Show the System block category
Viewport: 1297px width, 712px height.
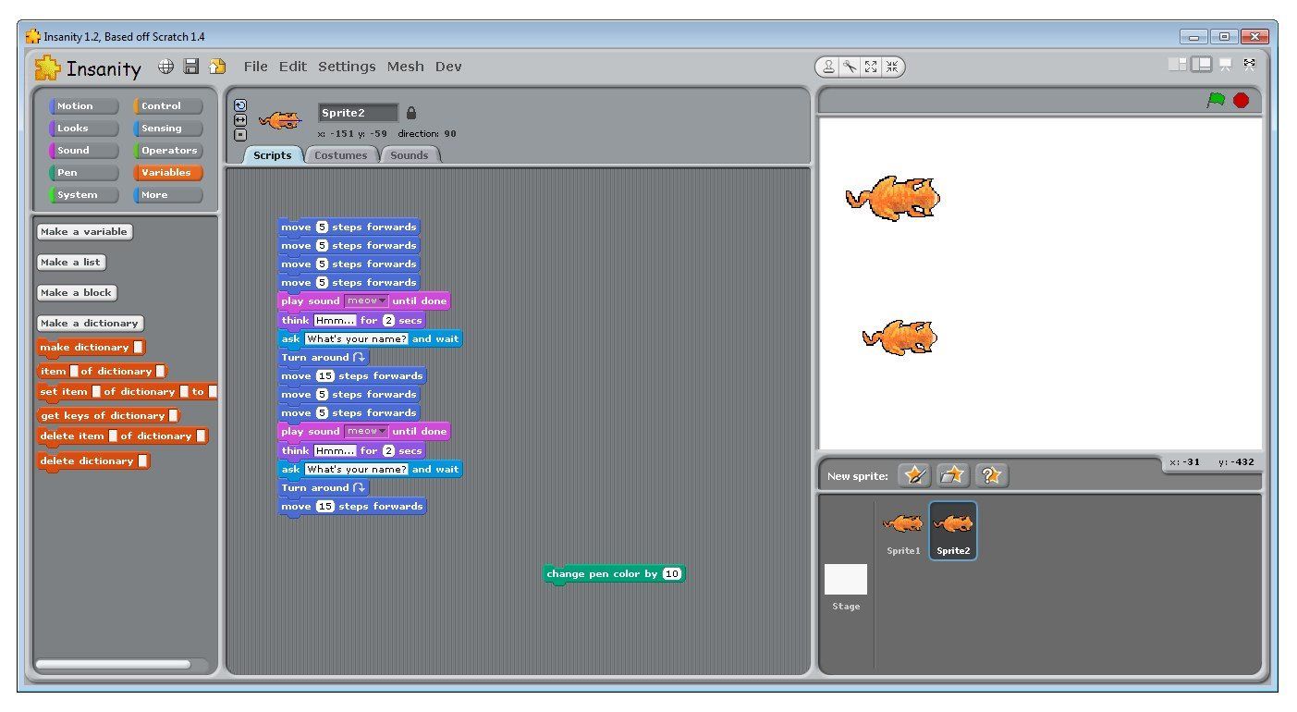coord(84,195)
